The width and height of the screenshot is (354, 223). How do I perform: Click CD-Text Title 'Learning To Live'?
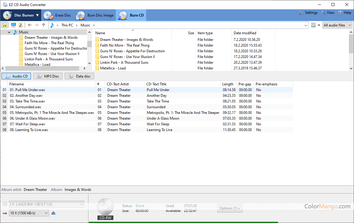160,130
